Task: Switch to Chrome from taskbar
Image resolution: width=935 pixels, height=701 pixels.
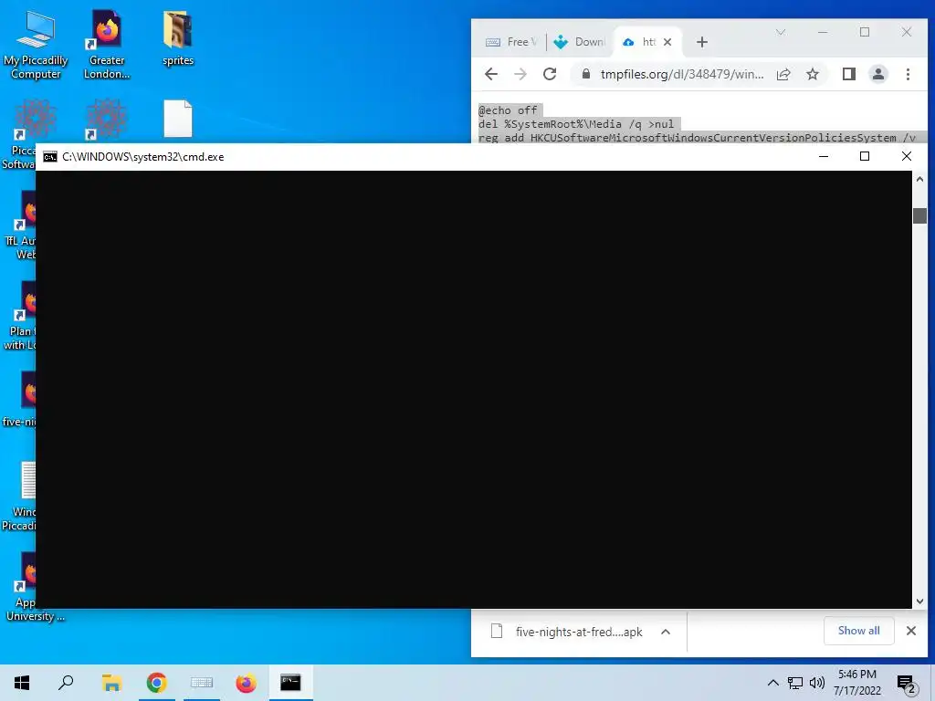Action: (156, 683)
